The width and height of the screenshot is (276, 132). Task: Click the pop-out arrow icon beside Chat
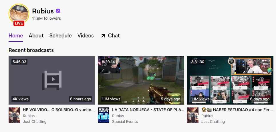103,36
